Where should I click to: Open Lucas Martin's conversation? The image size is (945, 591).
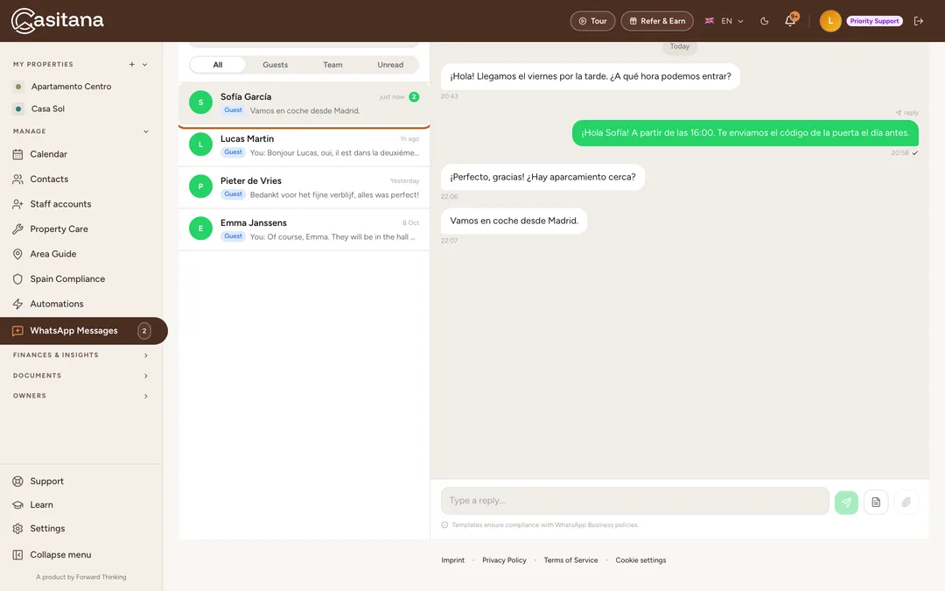coord(304,145)
